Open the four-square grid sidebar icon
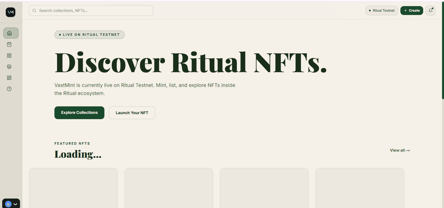This screenshot has height=208, width=444. coord(9,56)
